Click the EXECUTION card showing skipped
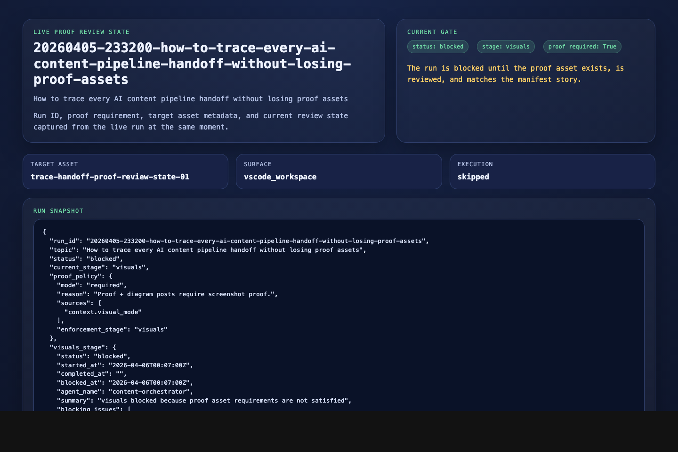 (552, 171)
